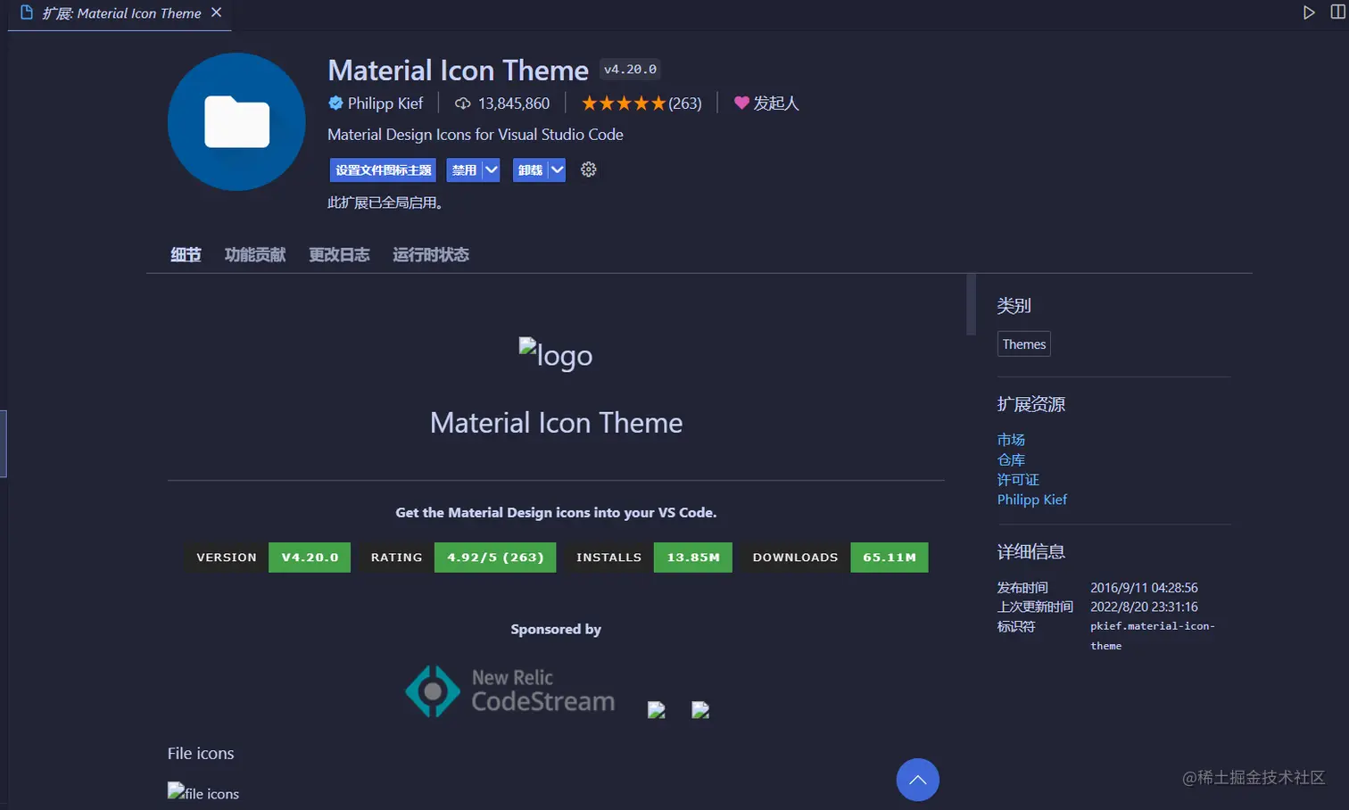This screenshot has width=1349, height=810.
Task: Click the DOWNLOADS 65.11M badge
Action: (835, 558)
